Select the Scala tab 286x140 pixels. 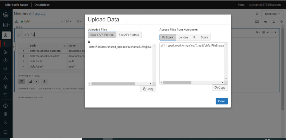204,37
